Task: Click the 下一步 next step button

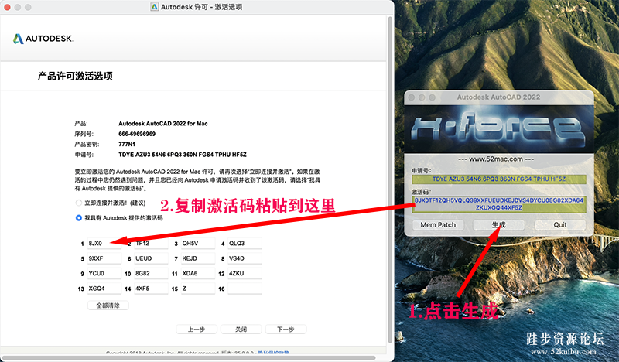Action: [x=286, y=330]
